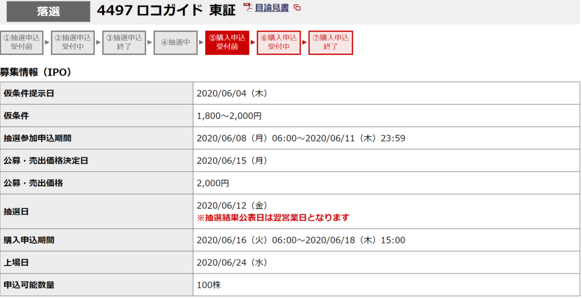This screenshot has height=299, width=582.
Task: Click the quantity value 100株
Action: pos(209,285)
